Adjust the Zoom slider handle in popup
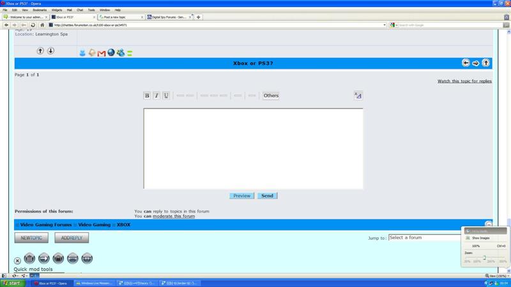The width and height of the screenshot is (511, 287). click(x=484, y=258)
